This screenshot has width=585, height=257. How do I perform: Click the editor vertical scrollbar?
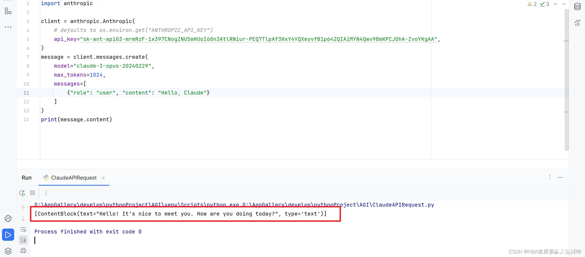566,80
